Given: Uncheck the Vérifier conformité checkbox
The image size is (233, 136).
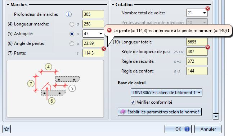Looking at the screenshot, I should point(133,102).
